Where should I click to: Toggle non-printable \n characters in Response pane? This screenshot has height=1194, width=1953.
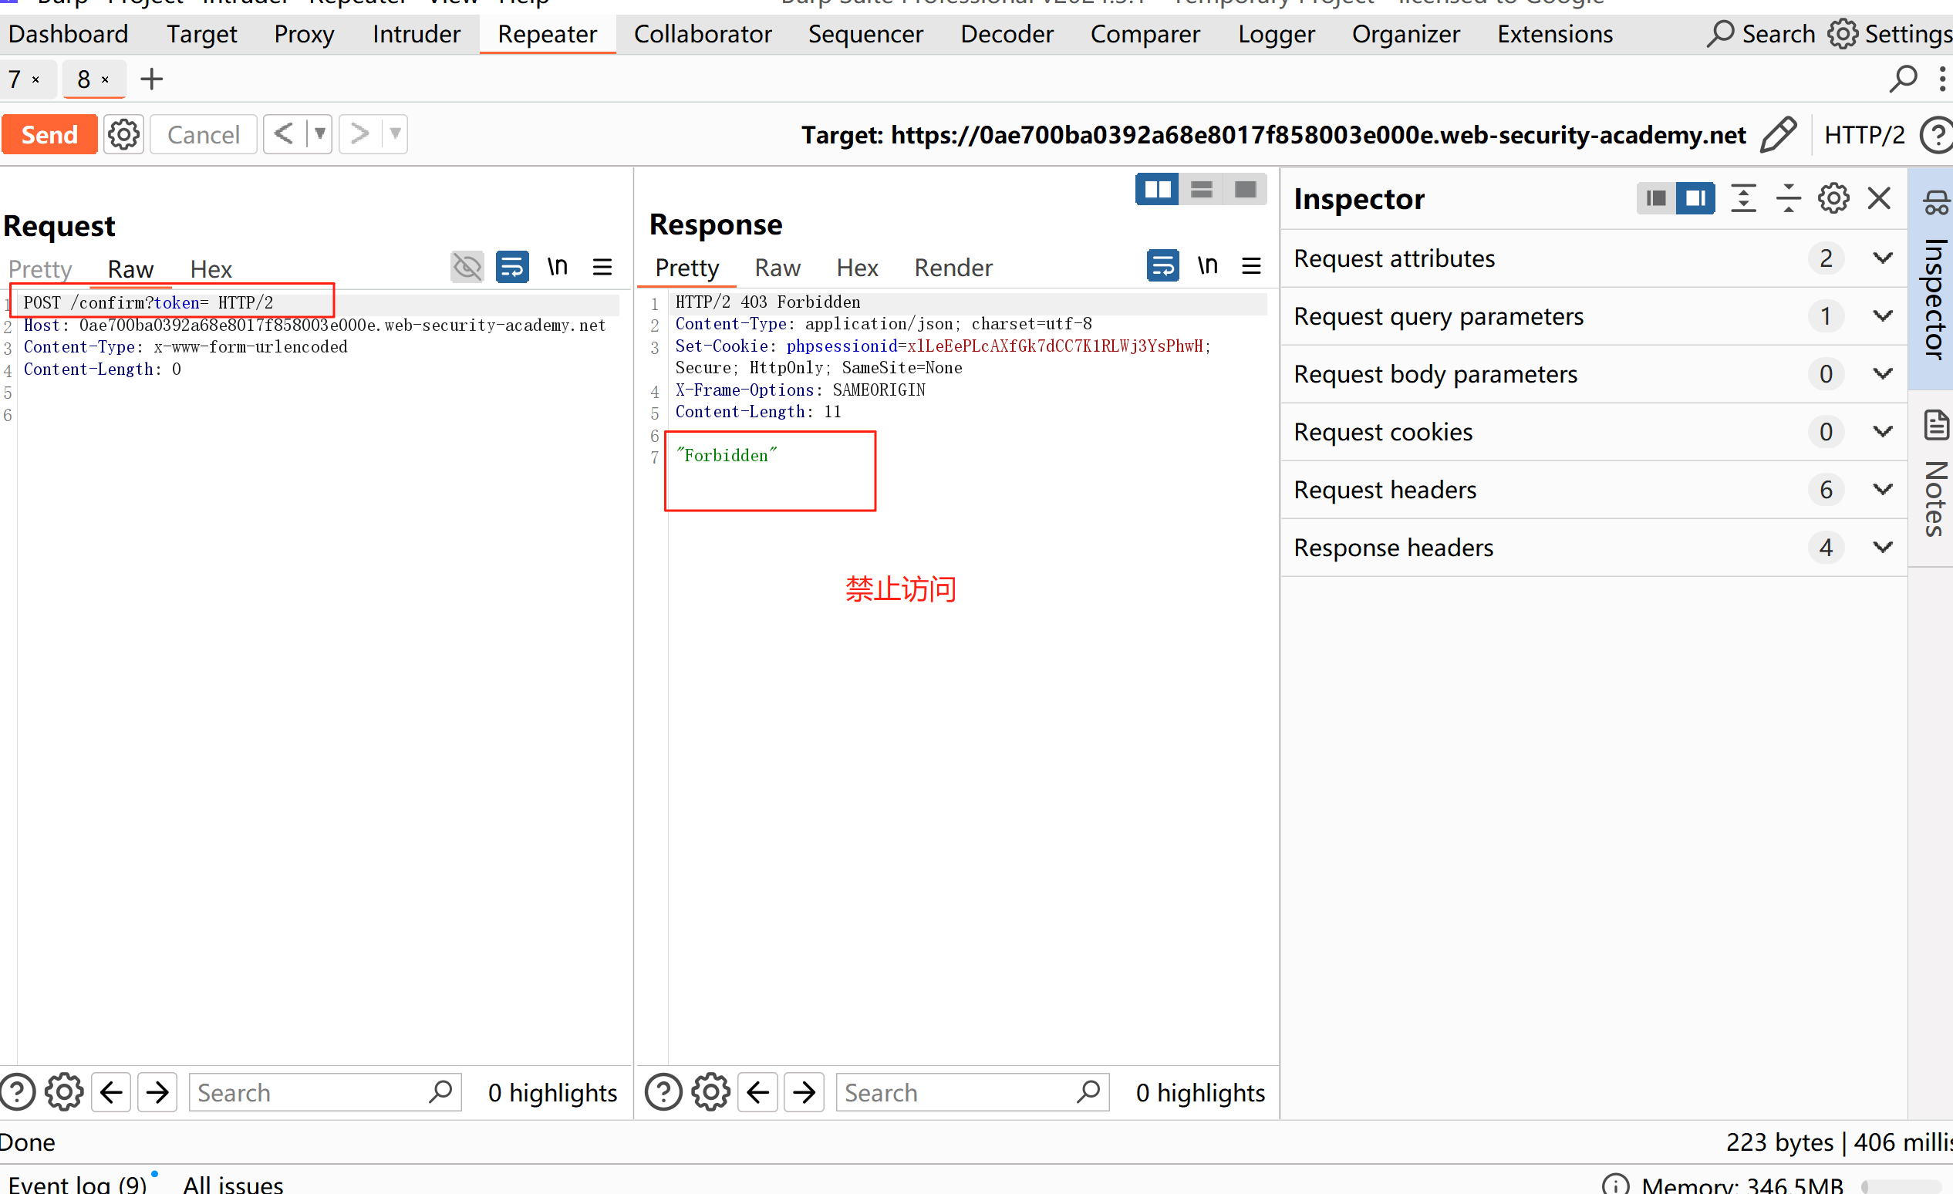pyautogui.click(x=1206, y=265)
